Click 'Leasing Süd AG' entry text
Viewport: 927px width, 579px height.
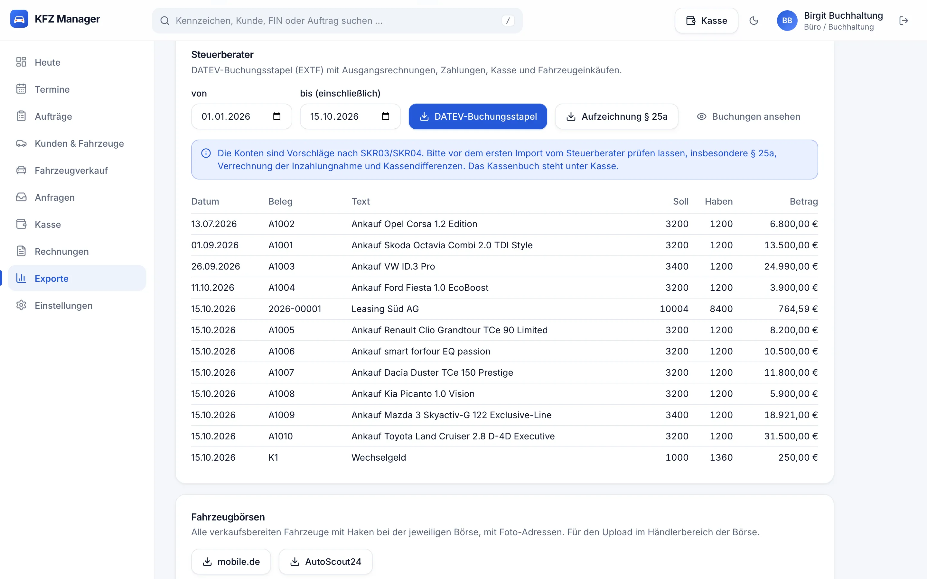tap(385, 309)
